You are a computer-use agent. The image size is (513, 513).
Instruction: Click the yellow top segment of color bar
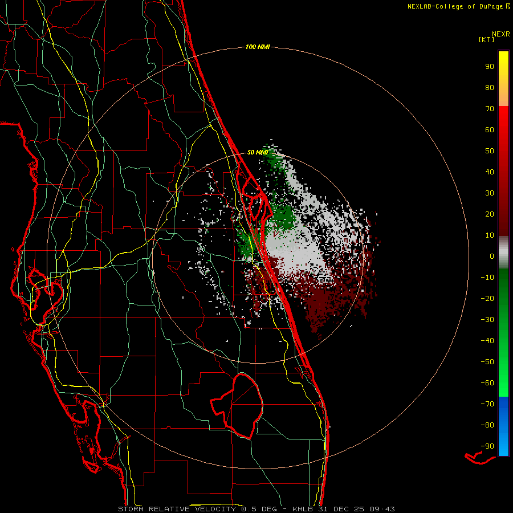point(503,79)
